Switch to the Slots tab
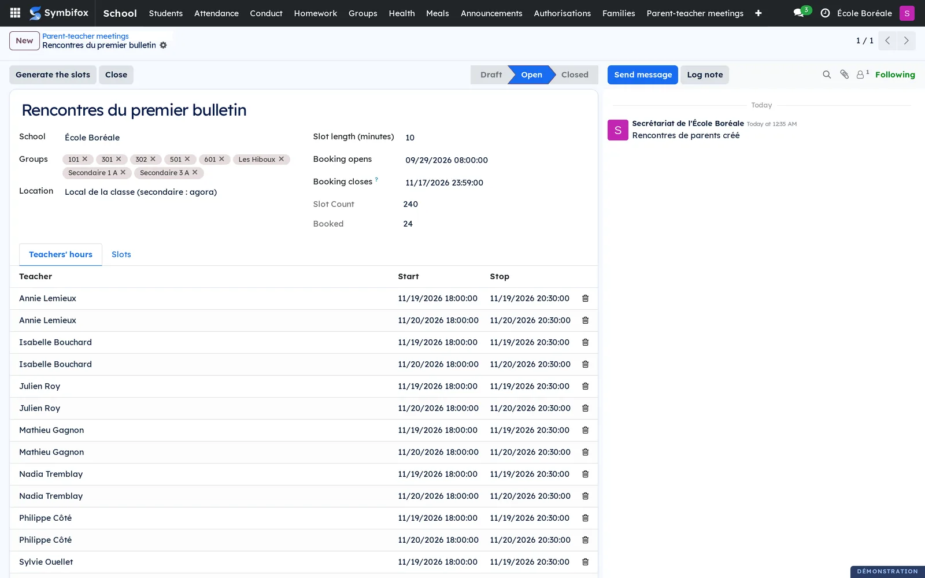The image size is (925, 578). pyautogui.click(x=121, y=254)
